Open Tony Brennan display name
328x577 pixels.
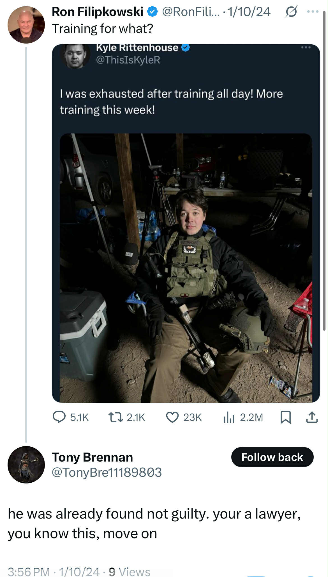coord(92,457)
